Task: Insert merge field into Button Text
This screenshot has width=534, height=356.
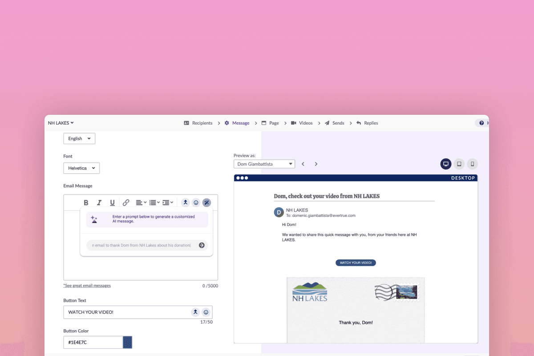Action: (x=195, y=312)
